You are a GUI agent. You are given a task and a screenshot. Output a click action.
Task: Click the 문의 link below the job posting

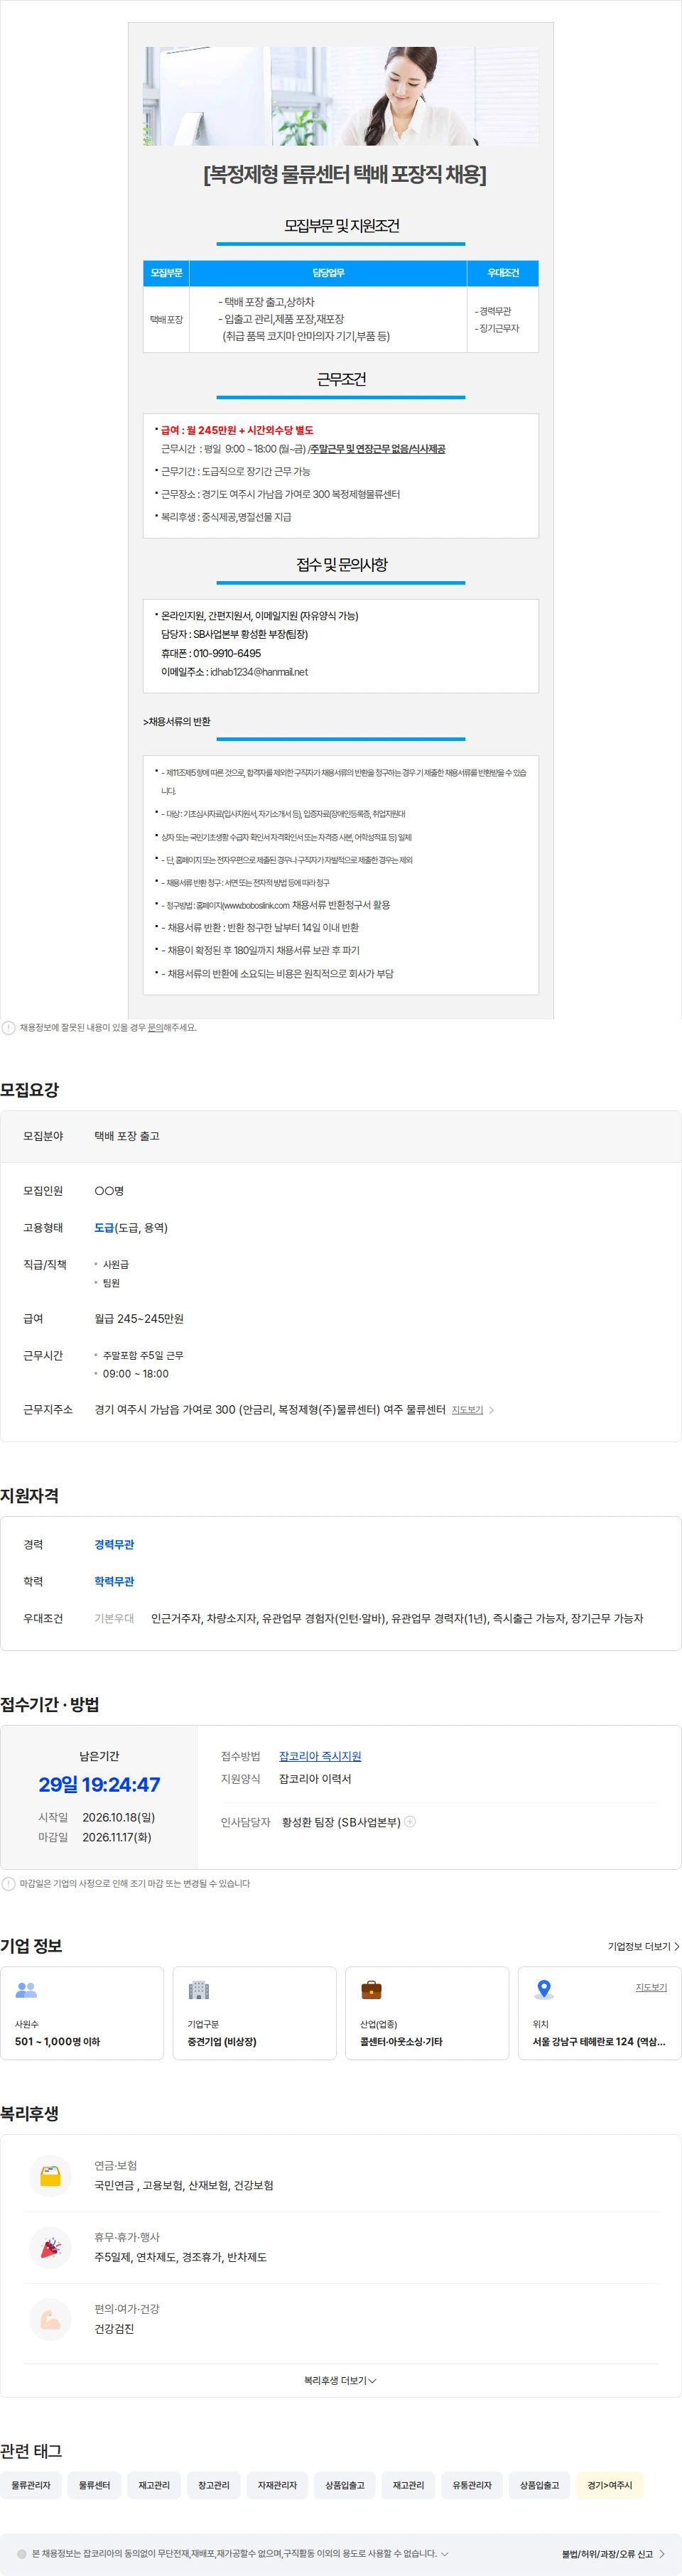click(155, 1027)
